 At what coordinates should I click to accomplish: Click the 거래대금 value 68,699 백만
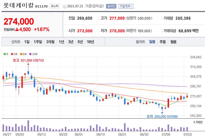click(x=189, y=31)
